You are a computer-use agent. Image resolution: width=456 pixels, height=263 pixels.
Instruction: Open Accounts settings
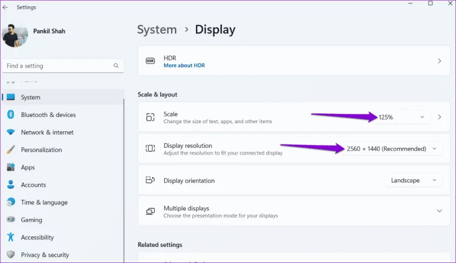pos(63,185)
